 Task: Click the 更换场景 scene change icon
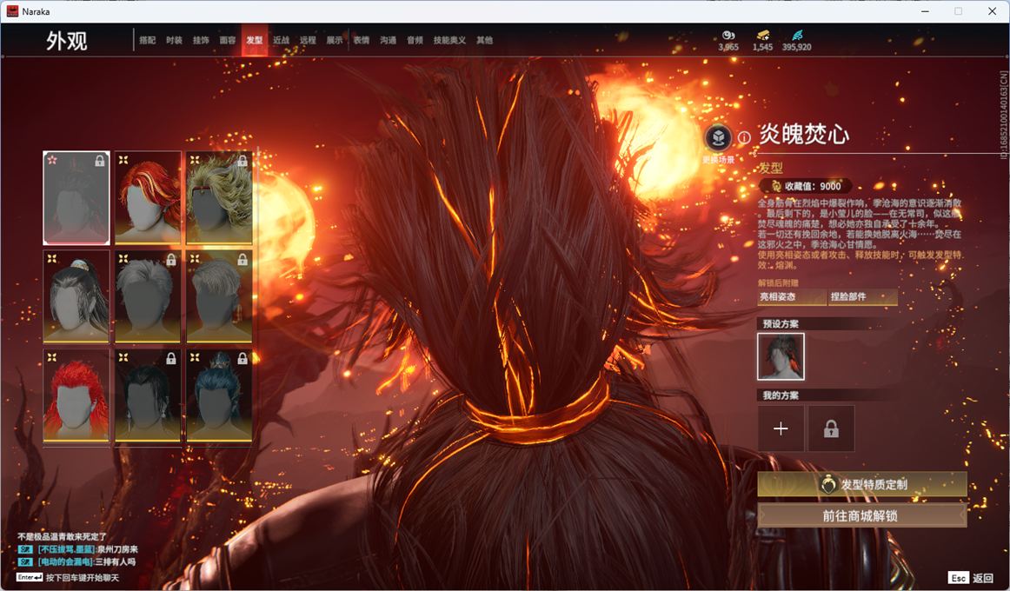718,138
